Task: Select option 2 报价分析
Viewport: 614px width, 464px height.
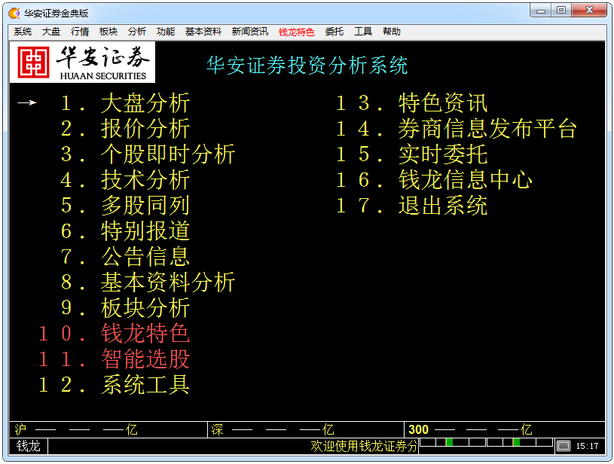Action: tap(125, 129)
